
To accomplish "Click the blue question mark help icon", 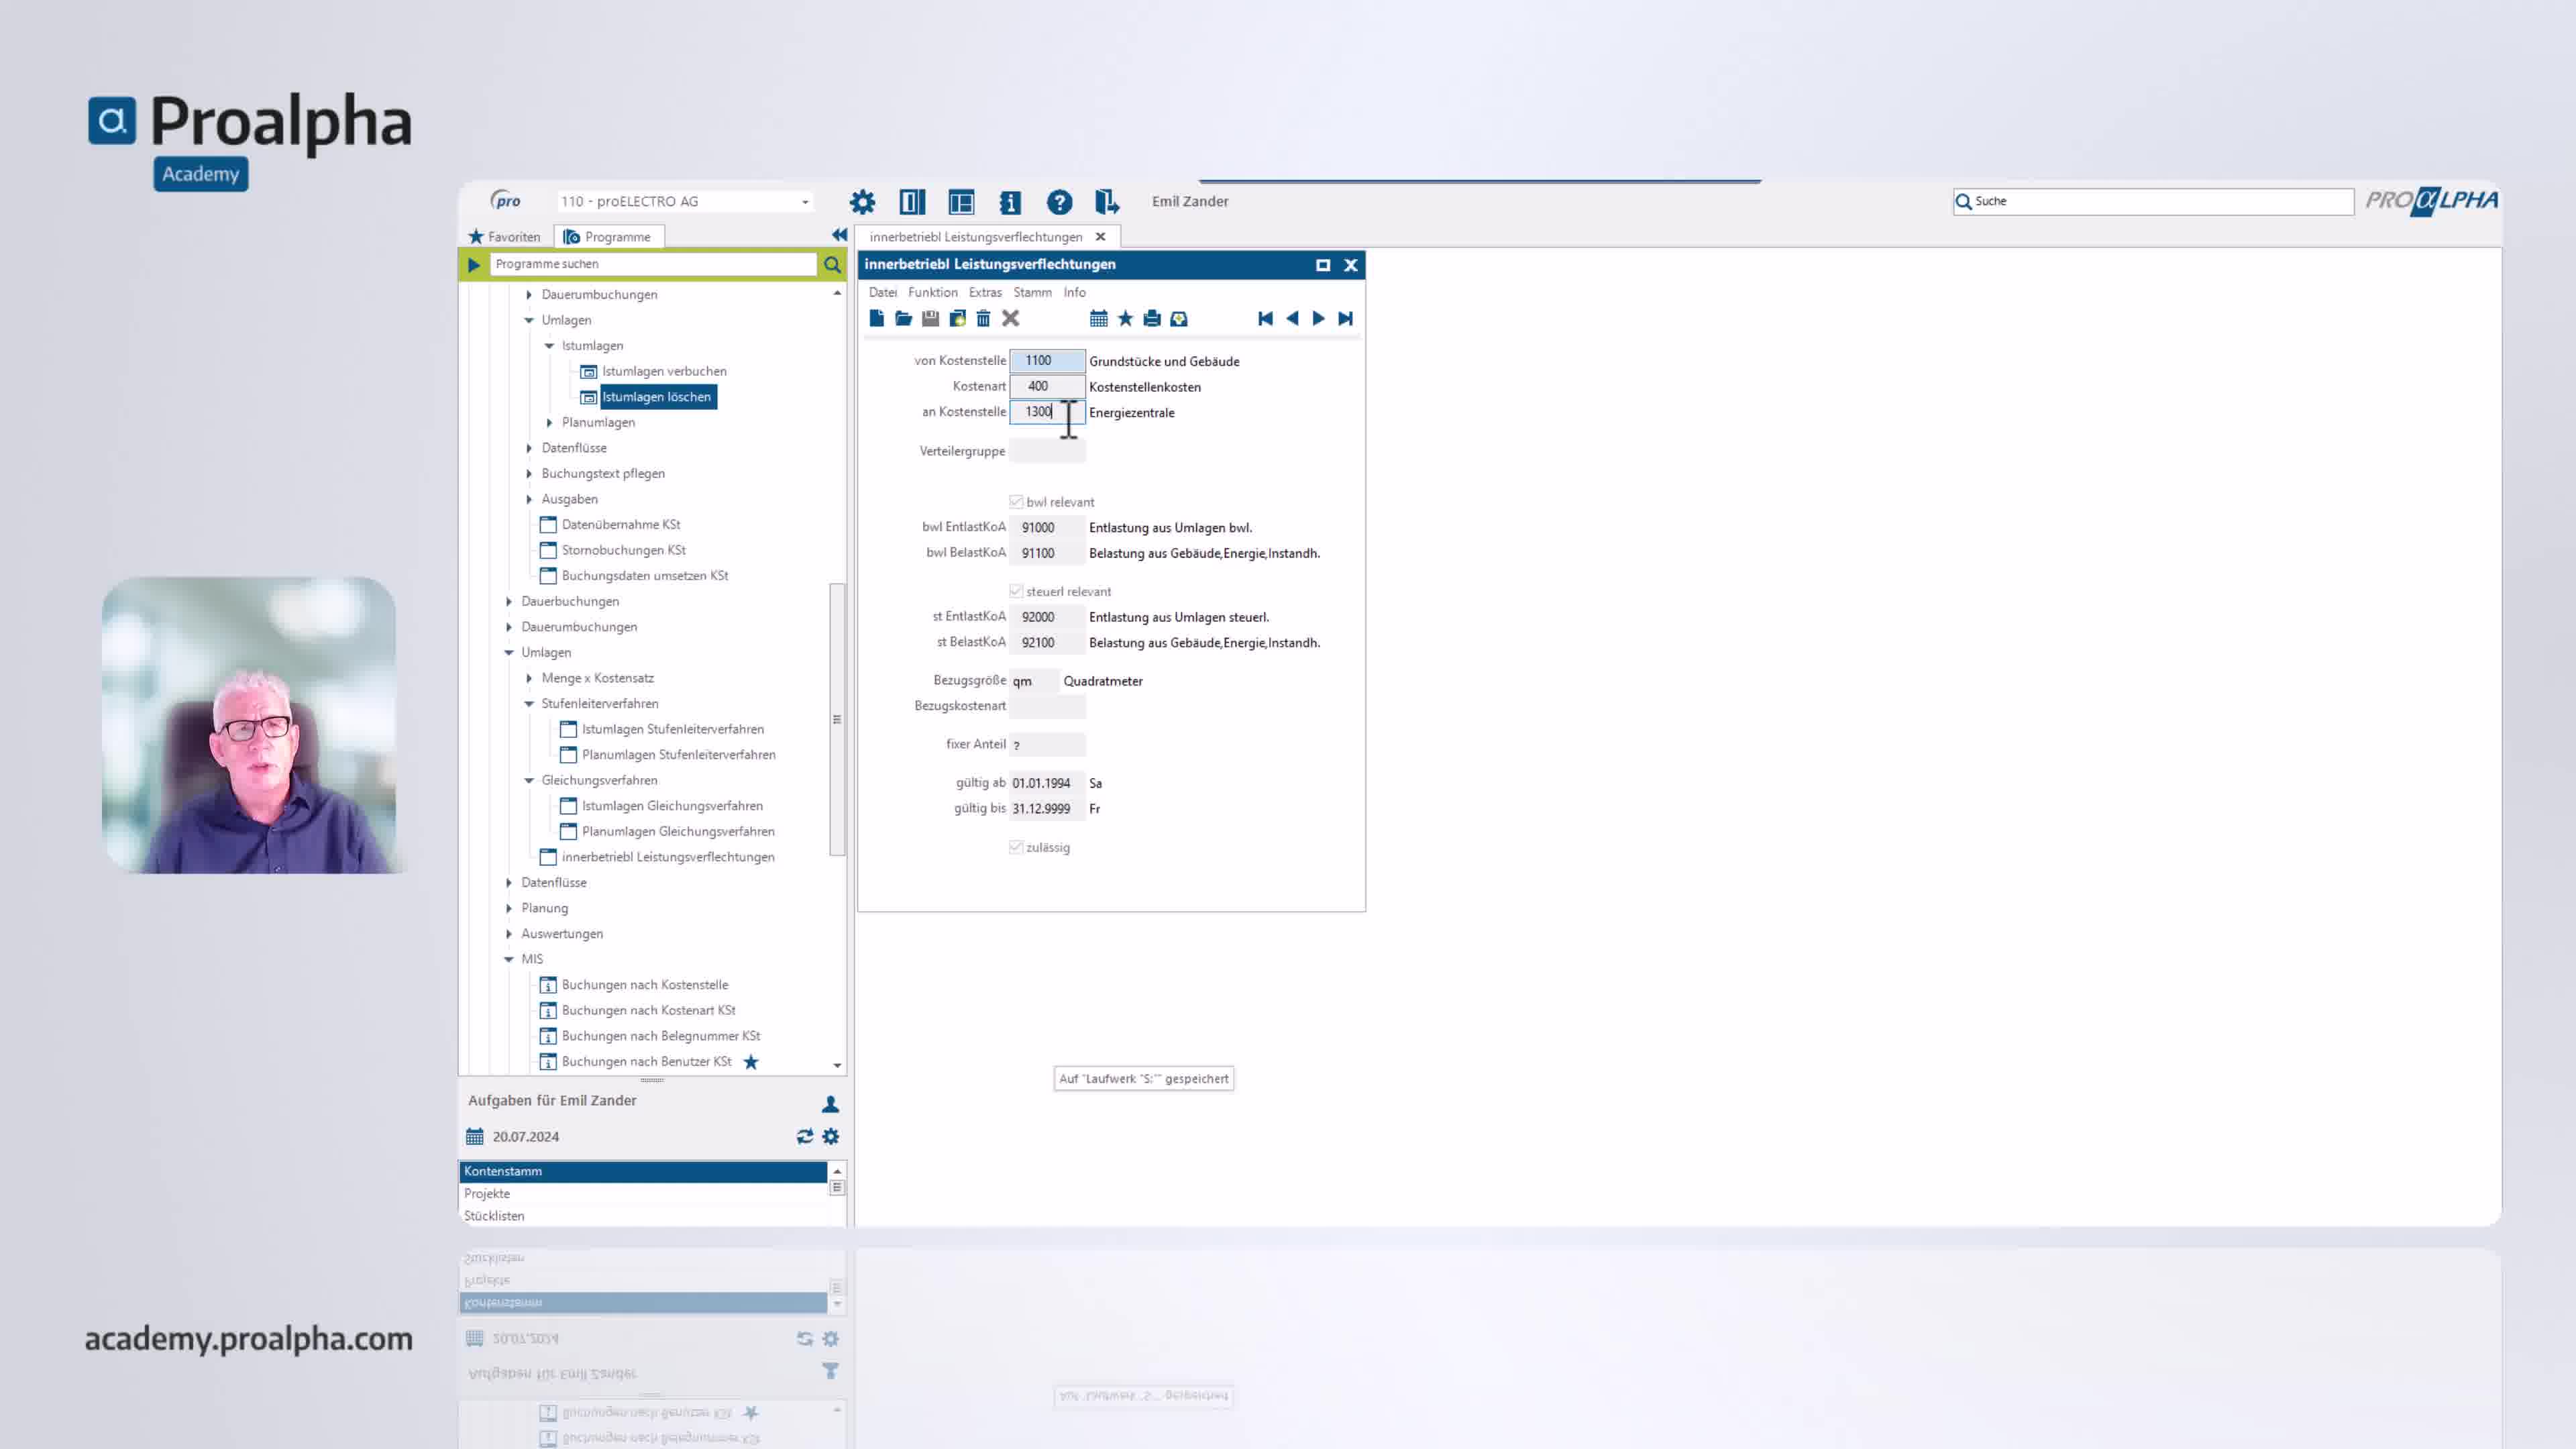I will click(1059, 202).
